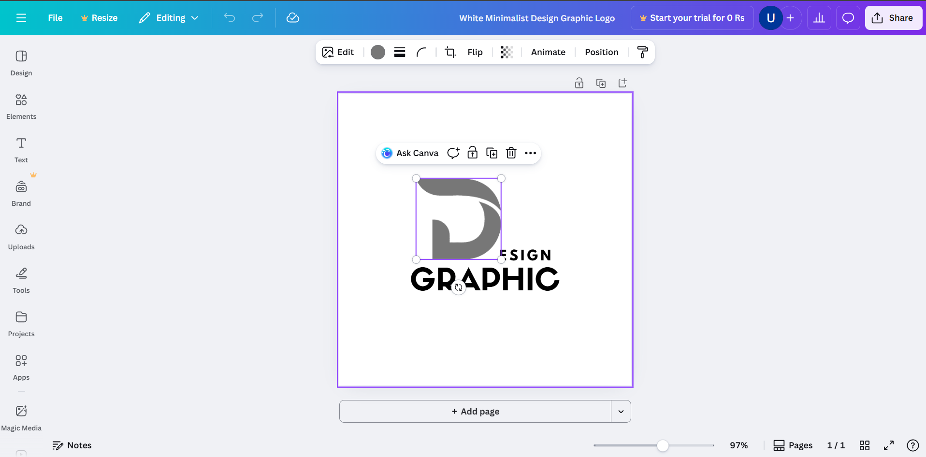Expand the Add page options chevron
926x457 pixels.
[621, 411]
